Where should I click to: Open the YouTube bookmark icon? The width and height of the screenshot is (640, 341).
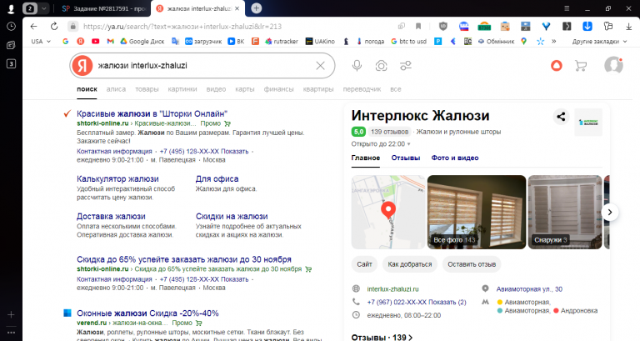tap(96, 41)
